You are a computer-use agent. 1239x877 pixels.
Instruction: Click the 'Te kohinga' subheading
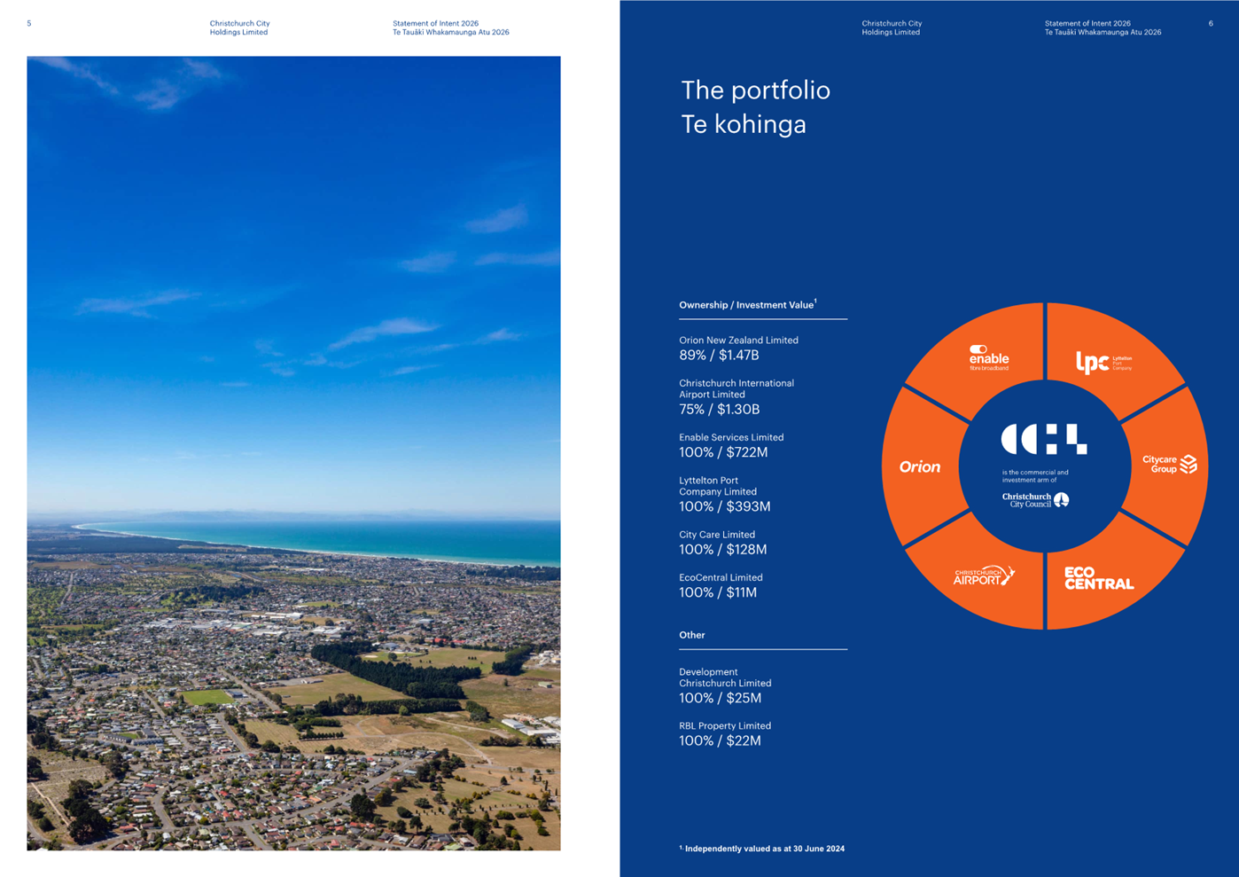tap(744, 124)
